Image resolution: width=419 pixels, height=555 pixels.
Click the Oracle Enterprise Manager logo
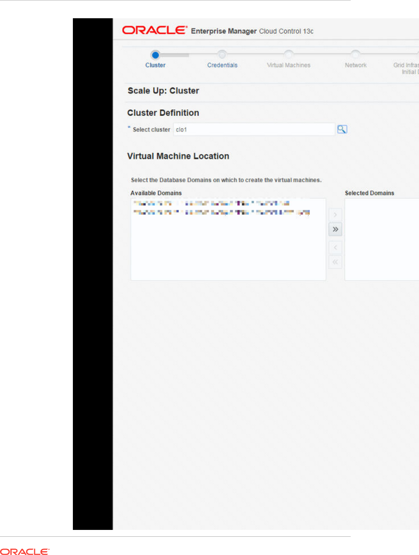click(x=154, y=30)
